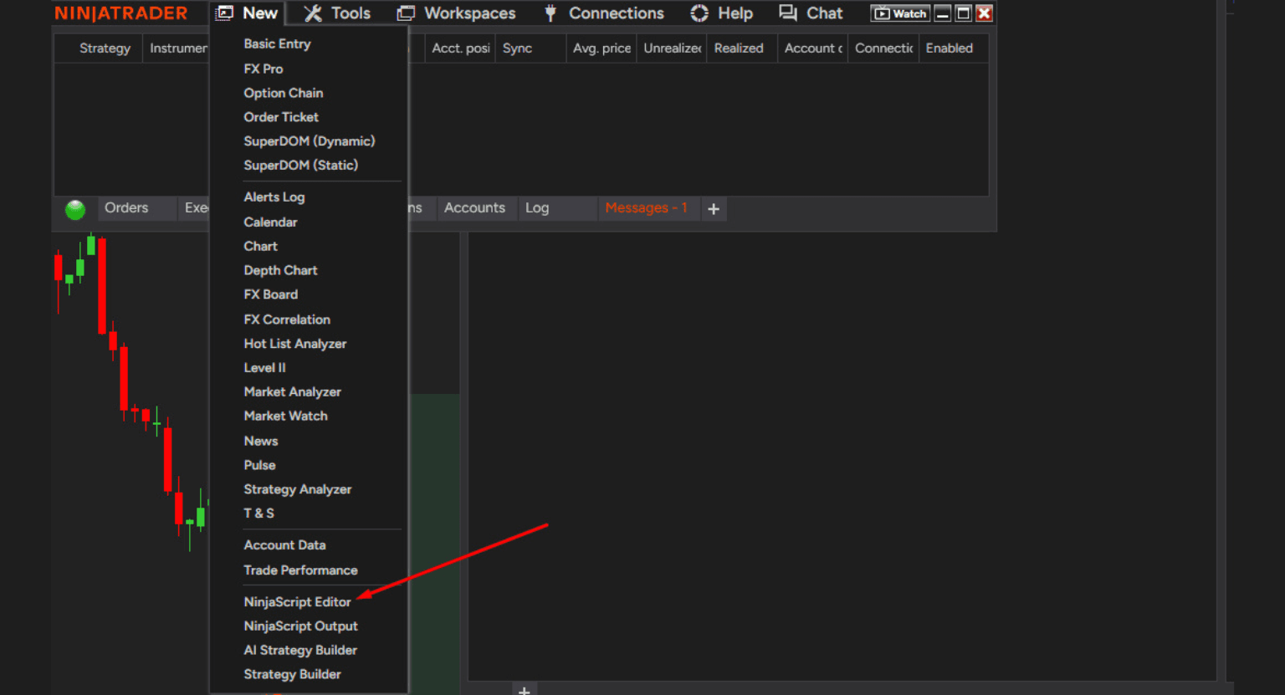Open the Connections menu
The image size is (1285, 695).
click(x=603, y=13)
